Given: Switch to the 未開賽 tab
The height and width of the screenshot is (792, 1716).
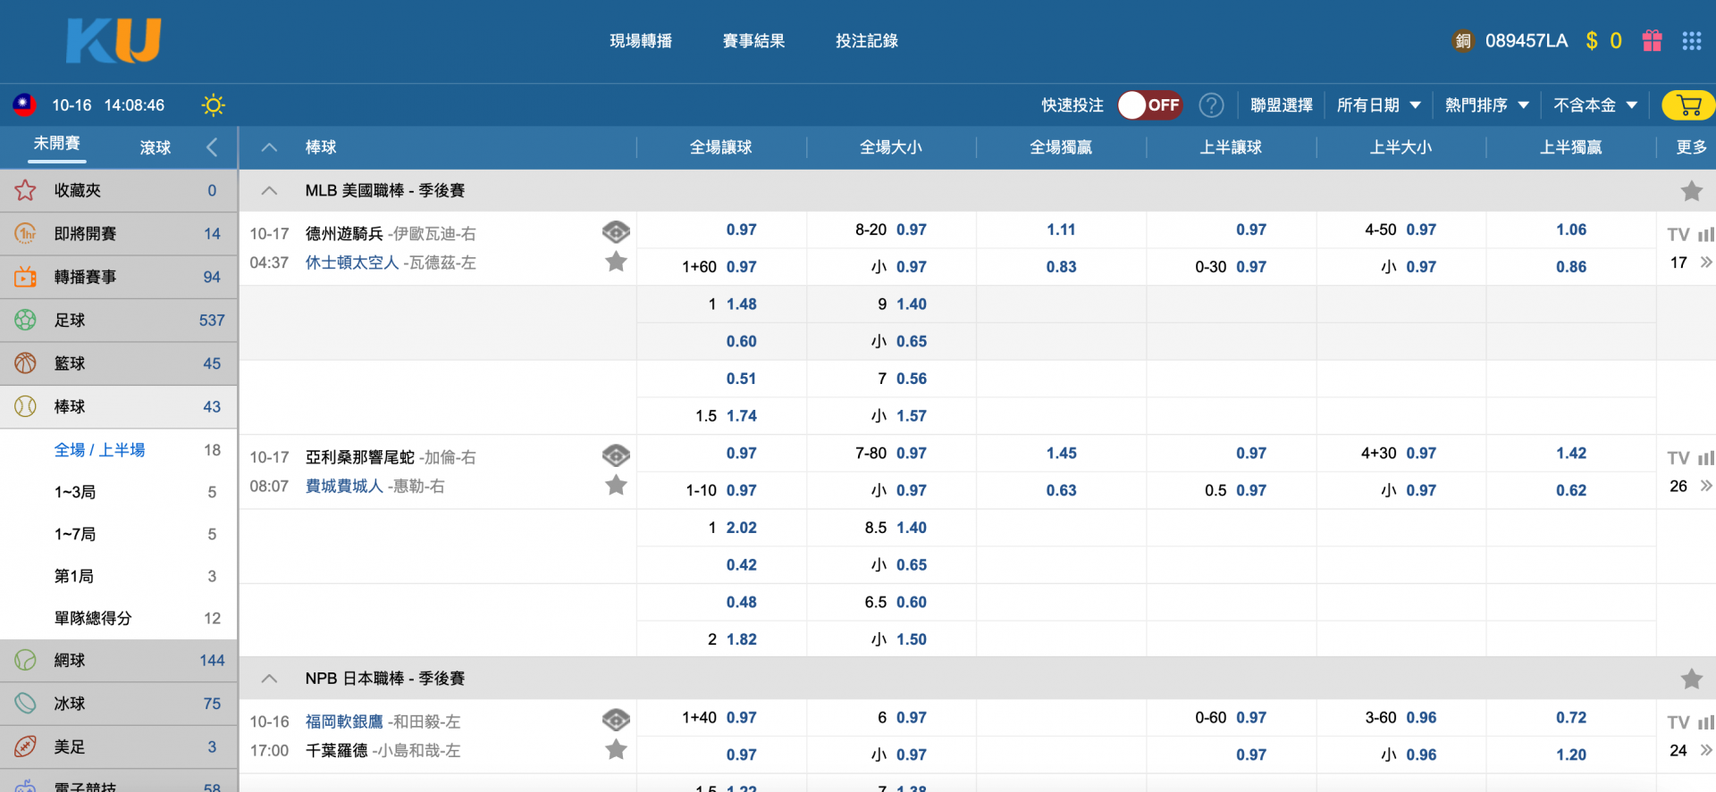Looking at the screenshot, I should click(x=57, y=144).
